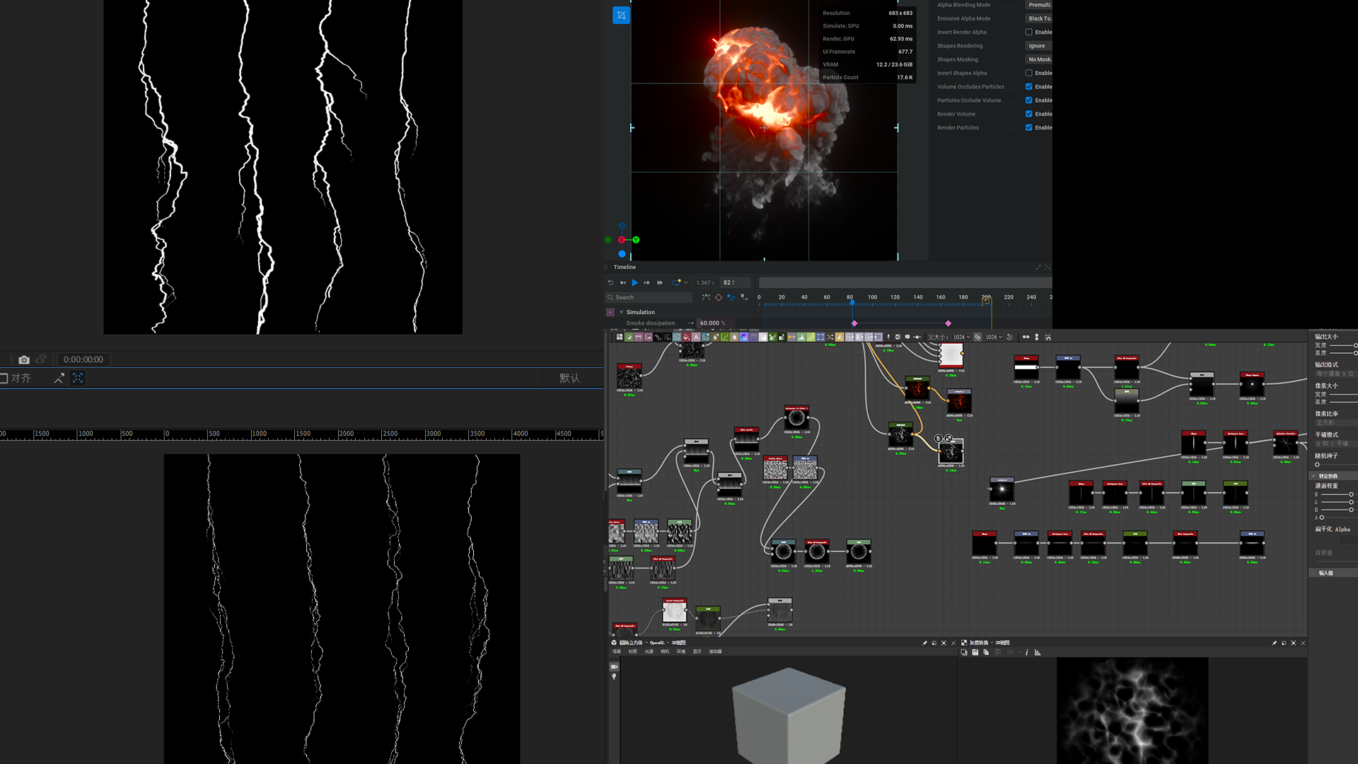The width and height of the screenshot is (1358, 764).
Task: Click the play button in Timeline
Action: 634,282
